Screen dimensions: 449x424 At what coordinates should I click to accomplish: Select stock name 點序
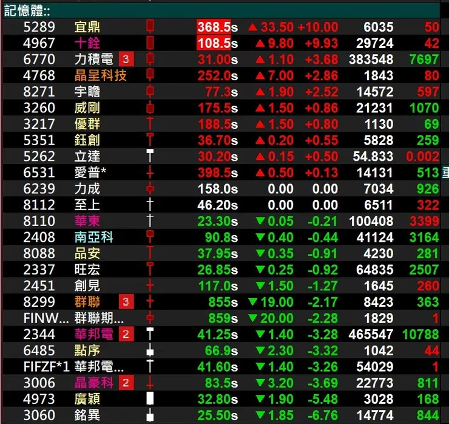(x=87, y=350)
